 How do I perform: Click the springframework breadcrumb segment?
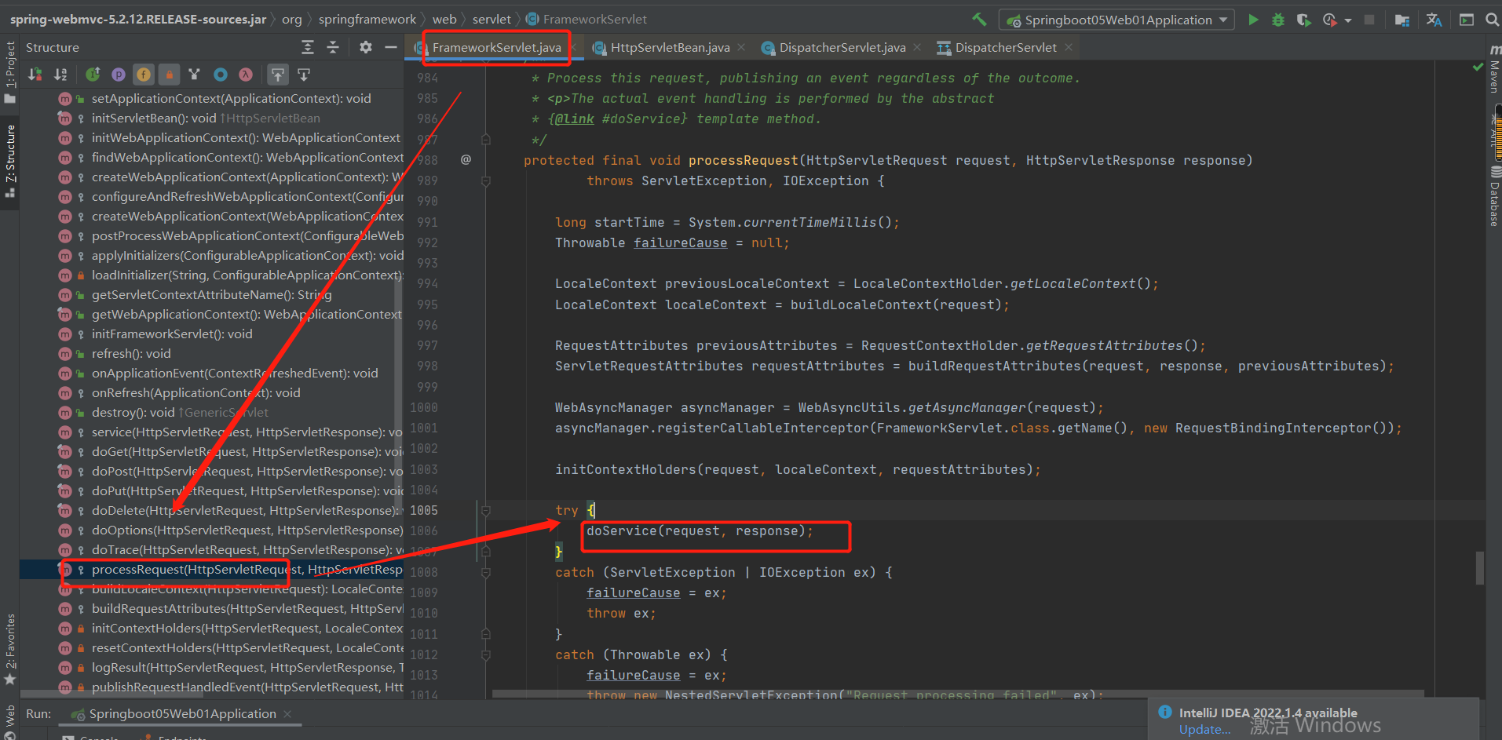[367, 20]
